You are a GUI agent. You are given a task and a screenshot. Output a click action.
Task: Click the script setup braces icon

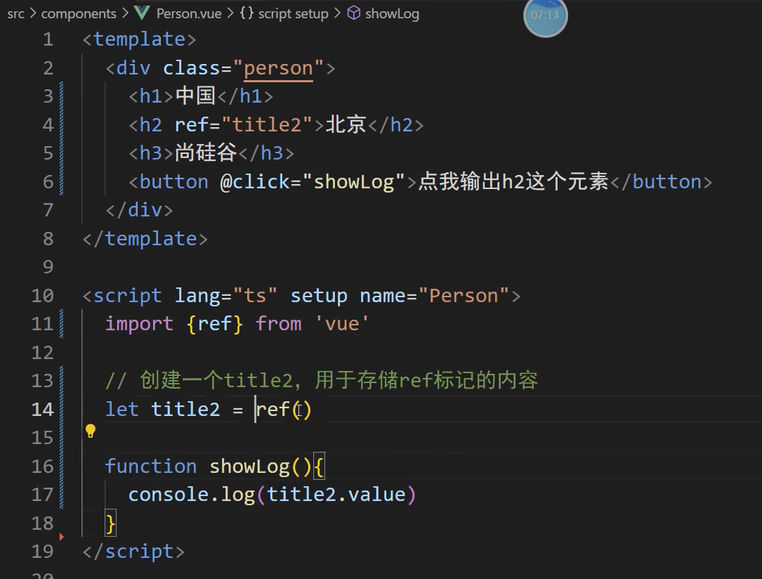(247, 13)
